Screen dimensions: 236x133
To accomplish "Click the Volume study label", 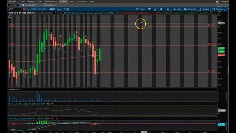I will click(12, 89).
